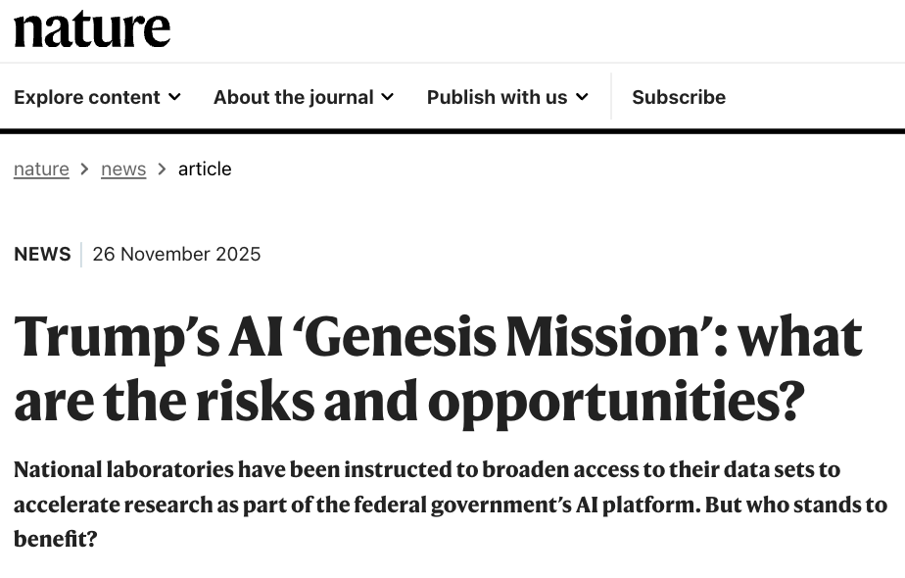Click 'National laboratories' in the subtitle

tap(123, 469)
